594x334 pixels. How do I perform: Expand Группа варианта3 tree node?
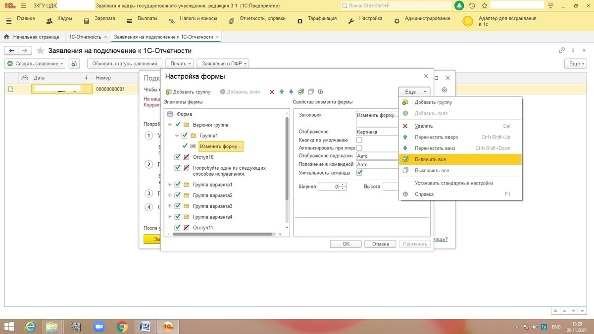[170, 206]
